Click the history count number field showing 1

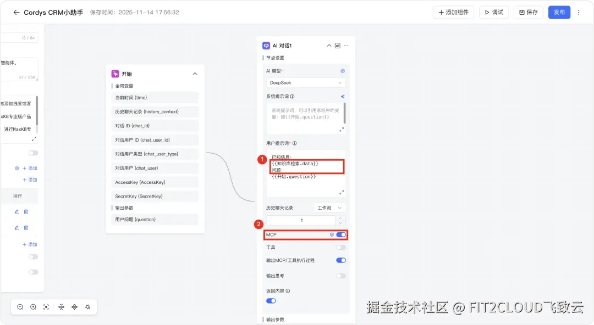click(301, 220)
